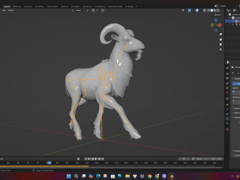Click the red X axis gizmo handle
The image size is (240, 180).
(x=220, y=25)
